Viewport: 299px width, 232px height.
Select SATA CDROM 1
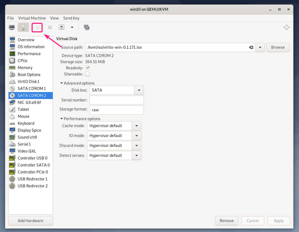30,89
